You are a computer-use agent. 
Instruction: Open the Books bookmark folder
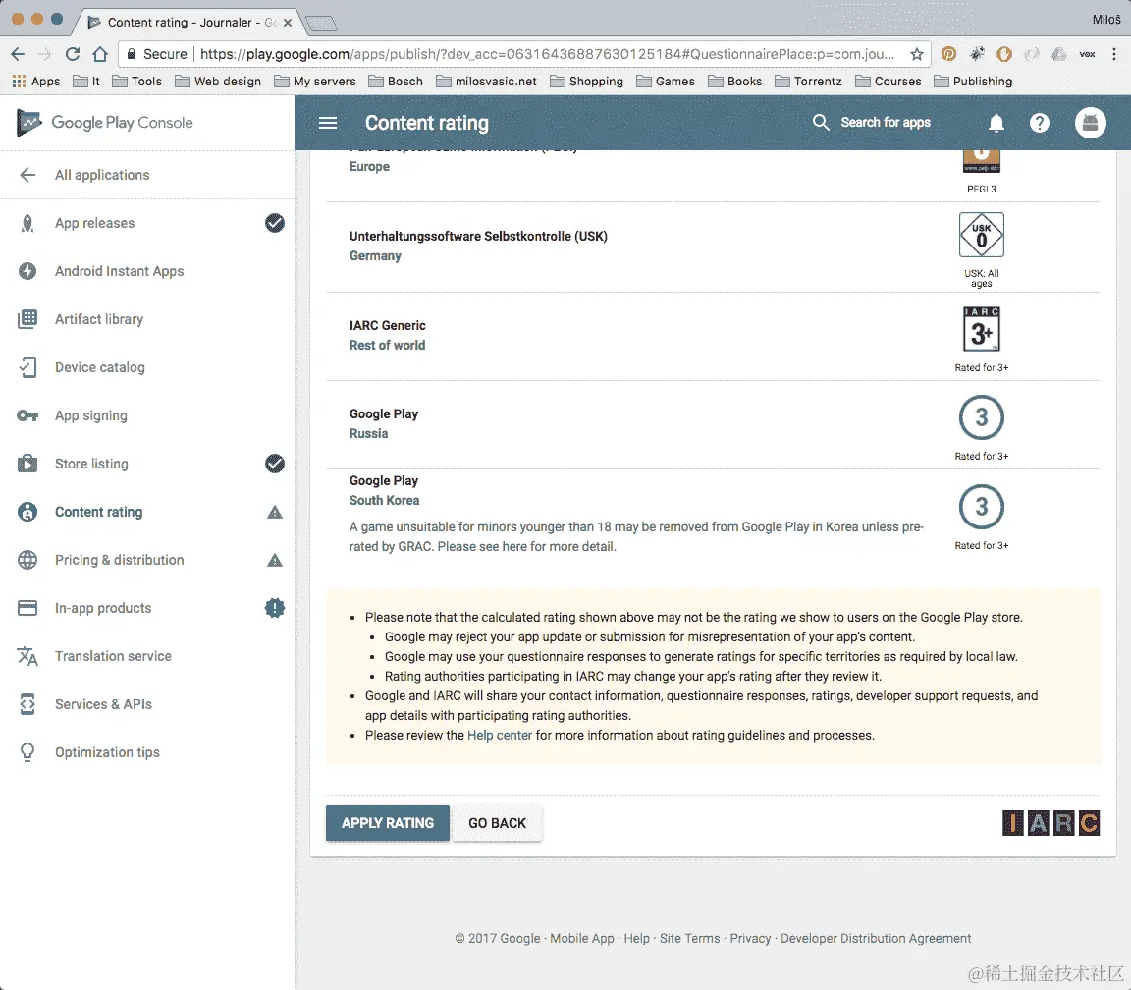click(x=735, y=82)
